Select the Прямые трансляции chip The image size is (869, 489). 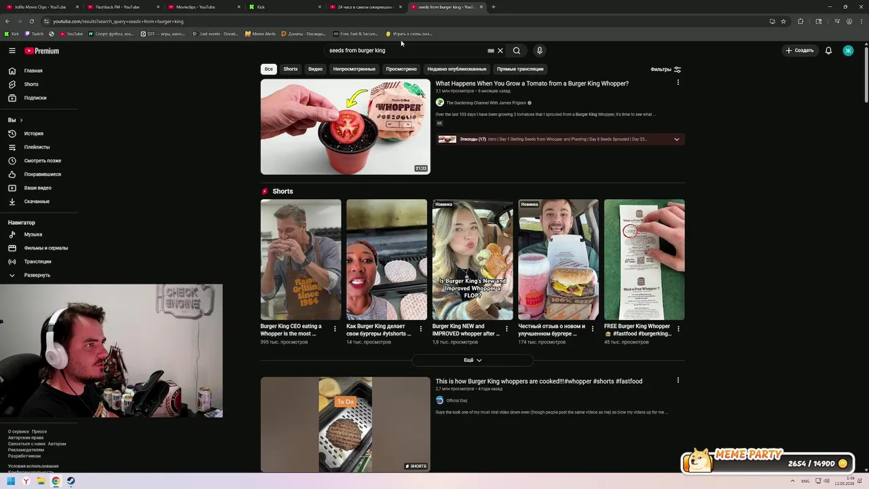coord(520,69)
